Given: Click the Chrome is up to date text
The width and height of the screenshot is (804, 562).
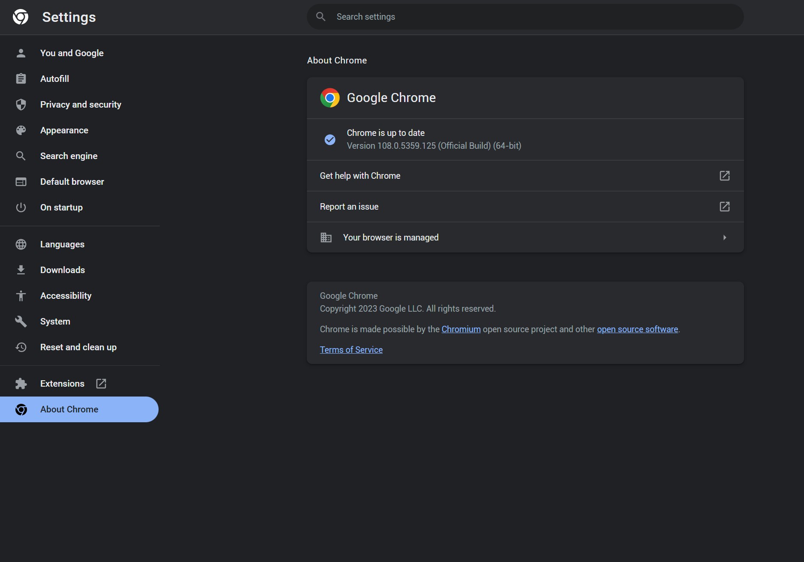Looking at the screenshot, I should tap(385, 133).
